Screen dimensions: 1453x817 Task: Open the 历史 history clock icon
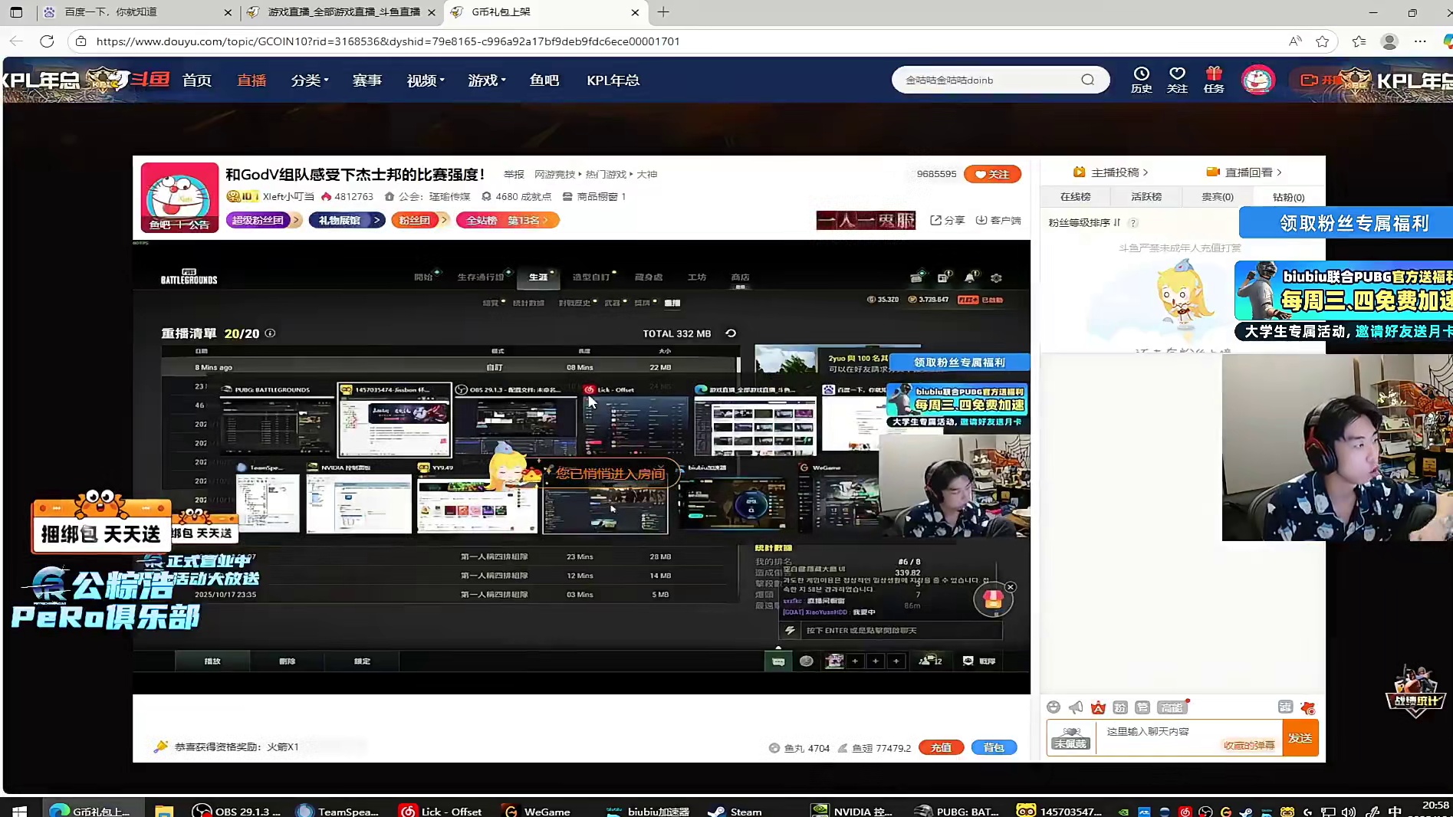1141,79
